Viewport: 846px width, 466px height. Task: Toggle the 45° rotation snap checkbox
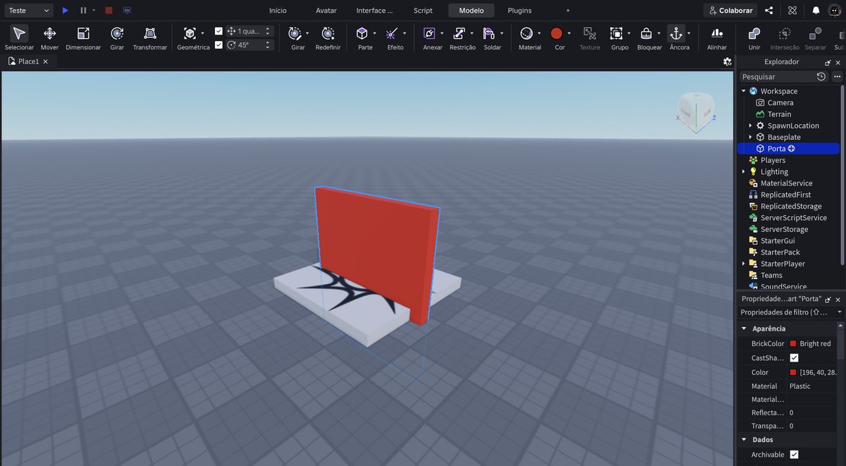point(219,44)
